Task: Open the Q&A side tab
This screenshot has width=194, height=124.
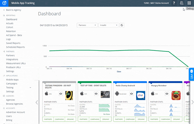Action: click(x=192, y=75)
